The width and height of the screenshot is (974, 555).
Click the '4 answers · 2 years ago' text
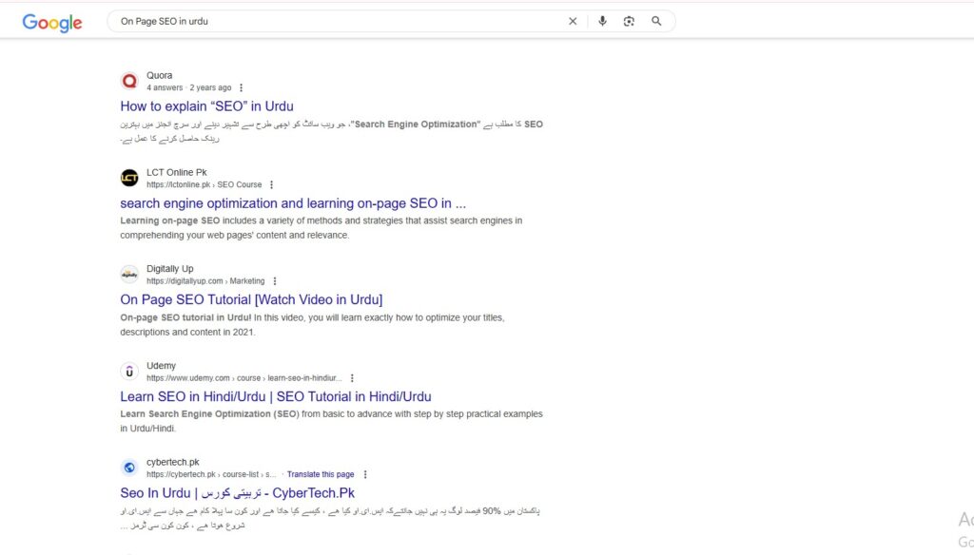pos(189,87)
